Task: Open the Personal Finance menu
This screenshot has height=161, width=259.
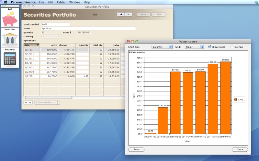Action: coord(23,2)
